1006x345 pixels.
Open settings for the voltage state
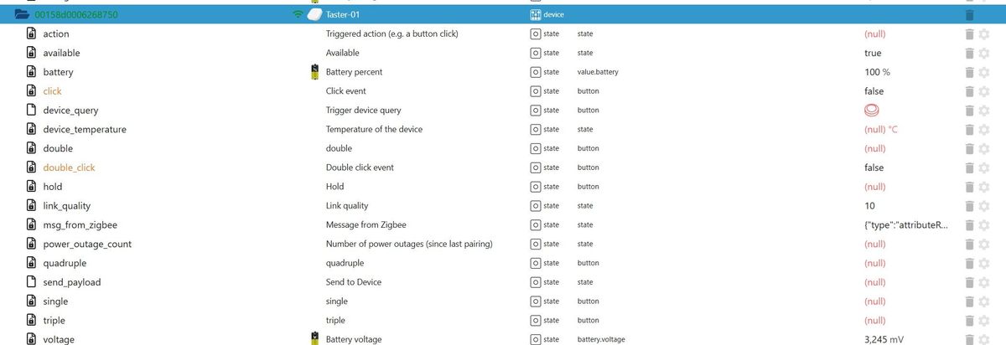coord(984,339)
